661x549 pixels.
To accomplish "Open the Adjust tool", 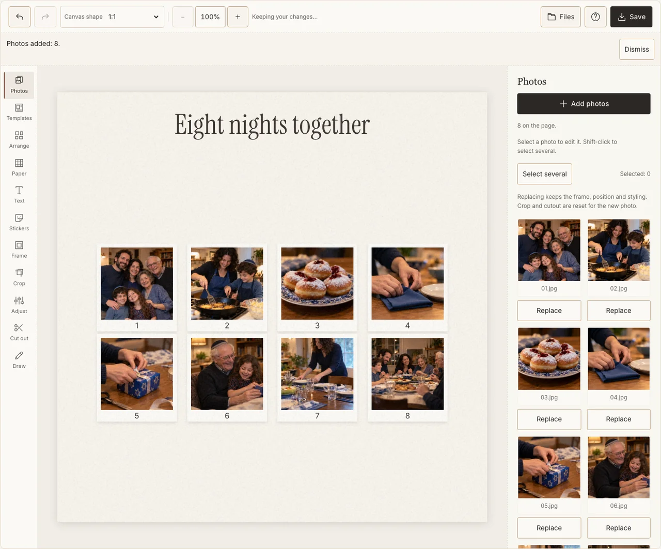I will (x=19, y=305).
